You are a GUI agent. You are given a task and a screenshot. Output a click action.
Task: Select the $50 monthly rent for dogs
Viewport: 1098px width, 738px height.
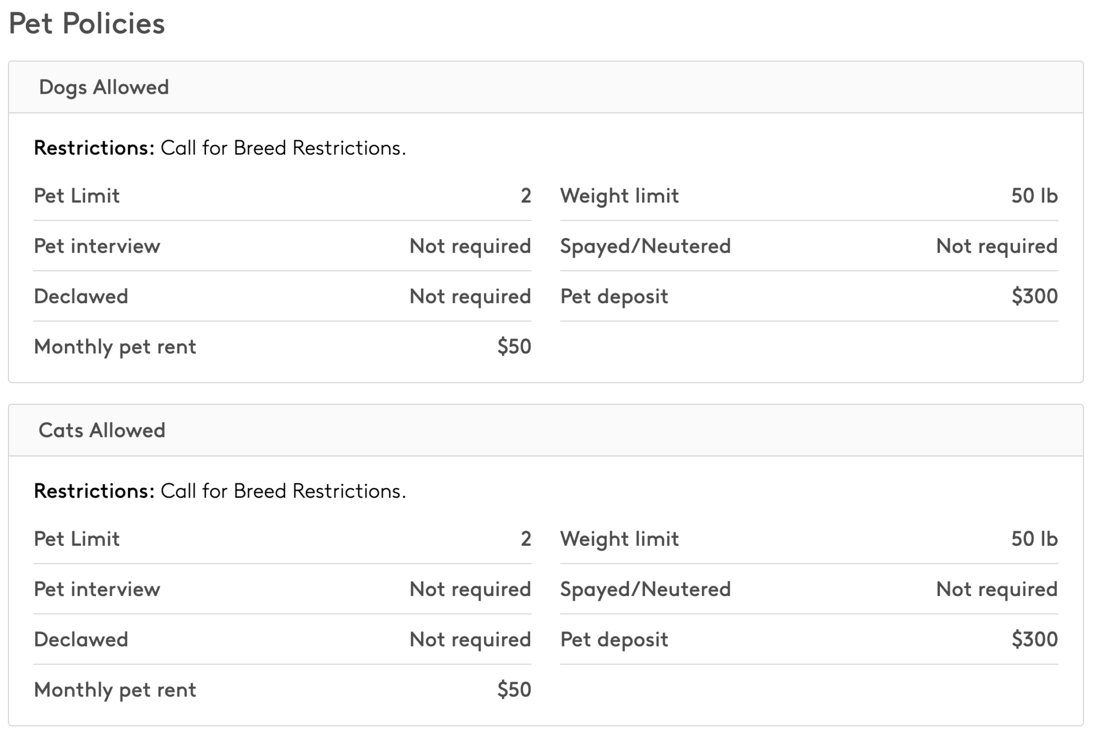tap(514, 347)
